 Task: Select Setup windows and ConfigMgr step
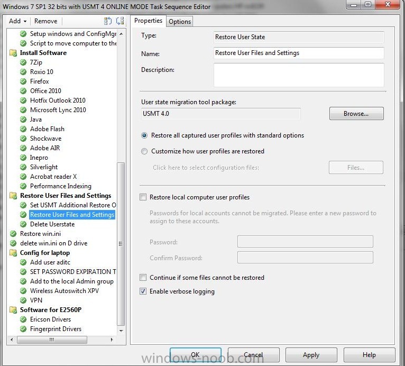73,34
